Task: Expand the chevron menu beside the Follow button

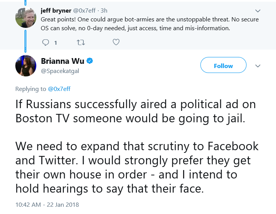Action: [x=258, y=66]
